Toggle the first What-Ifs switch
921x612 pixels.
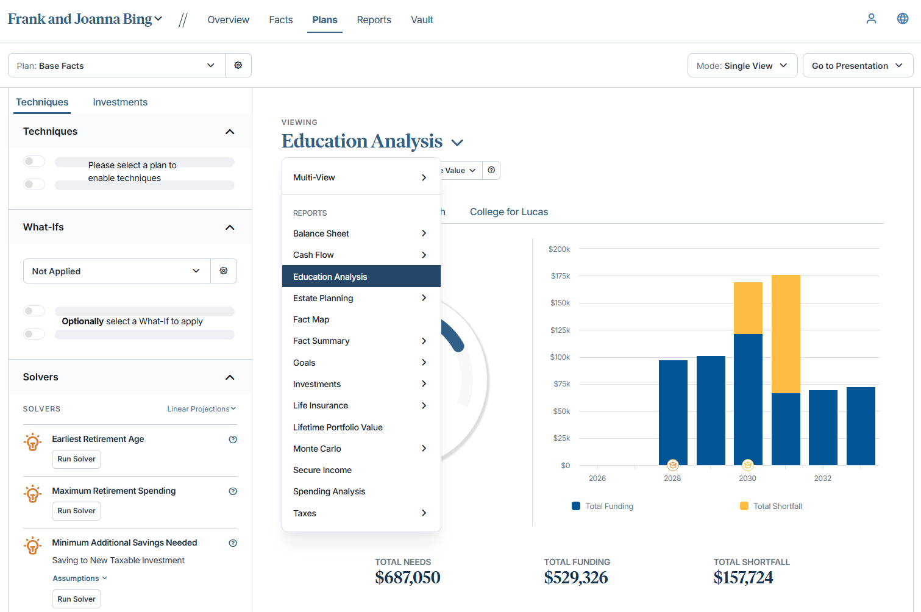click(x=34, y=311)
